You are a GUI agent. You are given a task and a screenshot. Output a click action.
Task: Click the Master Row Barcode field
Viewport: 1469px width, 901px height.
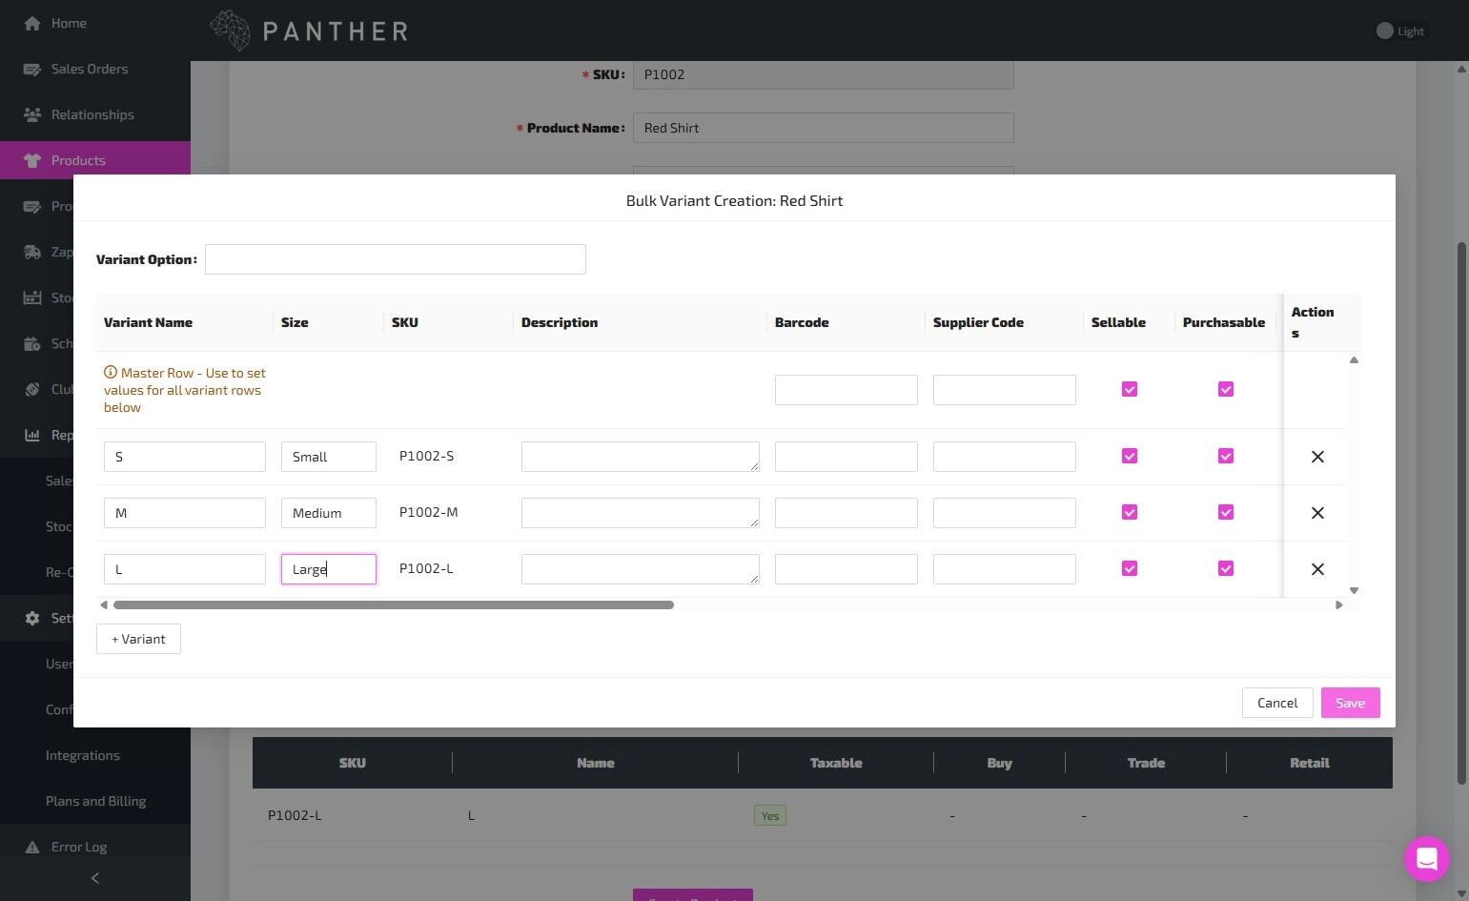point(847,390)
